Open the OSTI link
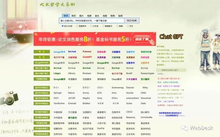Image resolution: width=220 pixels, height=137 pixels. tap(56, 98)
